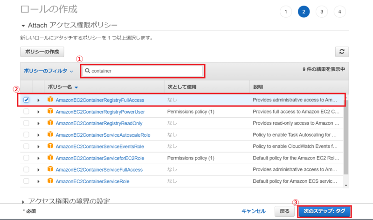The image size is (373, 220).
Task: Expand the アクセス権限の境界の設定 section
Action: tap(23, 202)
